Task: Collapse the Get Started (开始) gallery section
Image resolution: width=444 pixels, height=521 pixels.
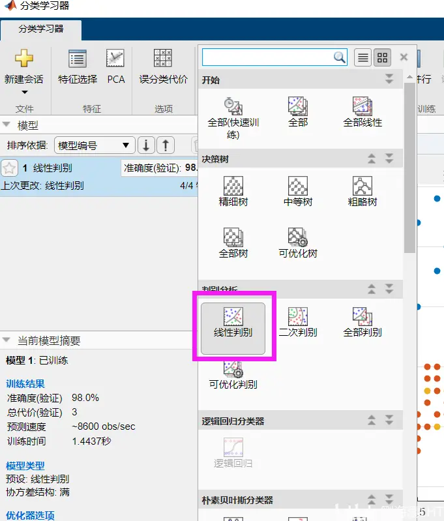Action: click(x=389, y=79)
